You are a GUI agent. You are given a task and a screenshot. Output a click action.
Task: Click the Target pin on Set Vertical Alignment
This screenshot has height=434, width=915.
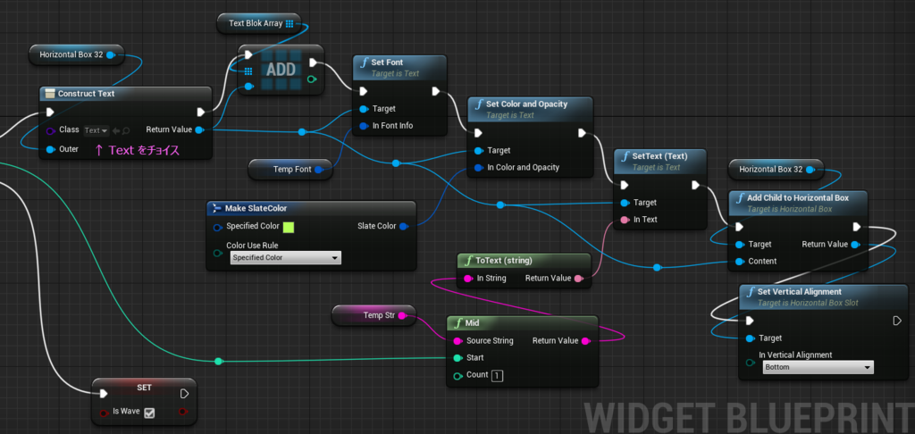pyautogui.click(x=750, y=338)
